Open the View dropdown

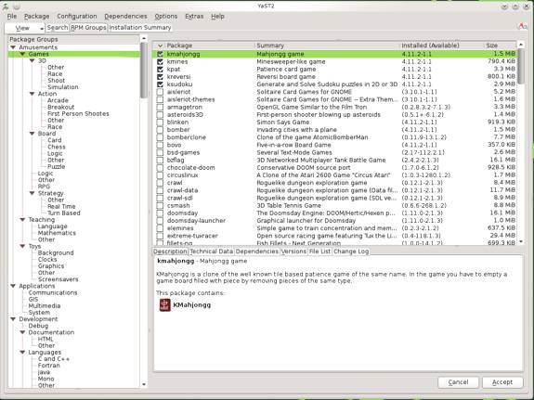25,28
